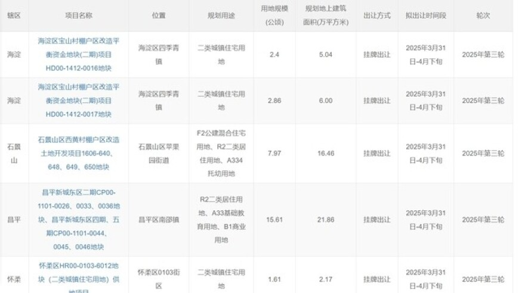Screen dimensions: 519x293
Task: Select the building area value 2.17
Action: click(326, 279)
